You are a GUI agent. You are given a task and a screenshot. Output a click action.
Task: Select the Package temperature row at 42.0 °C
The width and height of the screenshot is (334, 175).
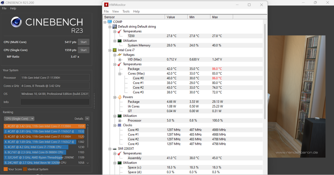point(183,69)
